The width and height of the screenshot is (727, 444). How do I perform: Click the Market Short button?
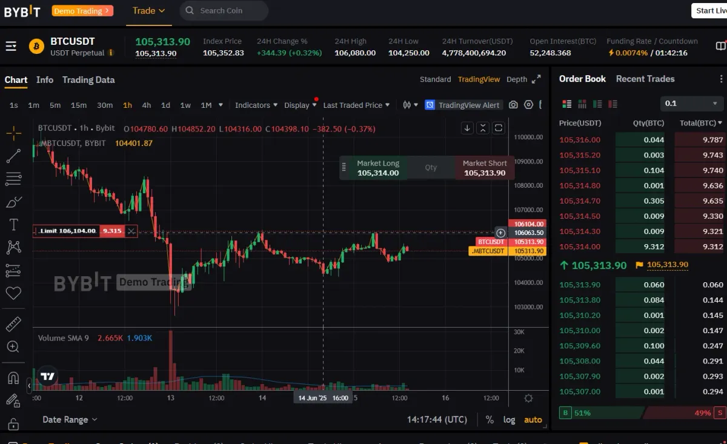coord(485,168)
